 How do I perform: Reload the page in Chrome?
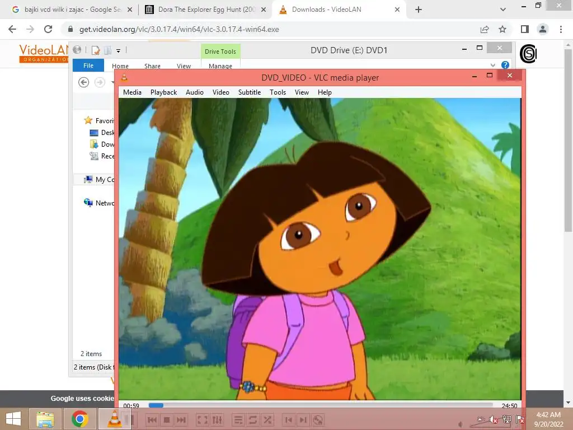(48, 29)
